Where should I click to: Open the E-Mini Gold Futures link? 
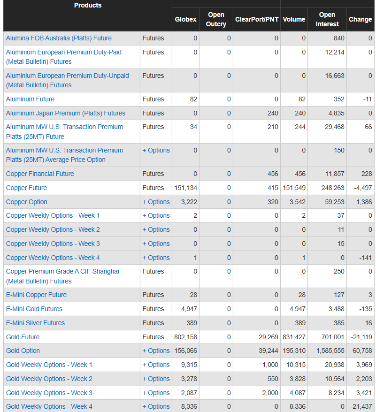click(x=34, y=309)
